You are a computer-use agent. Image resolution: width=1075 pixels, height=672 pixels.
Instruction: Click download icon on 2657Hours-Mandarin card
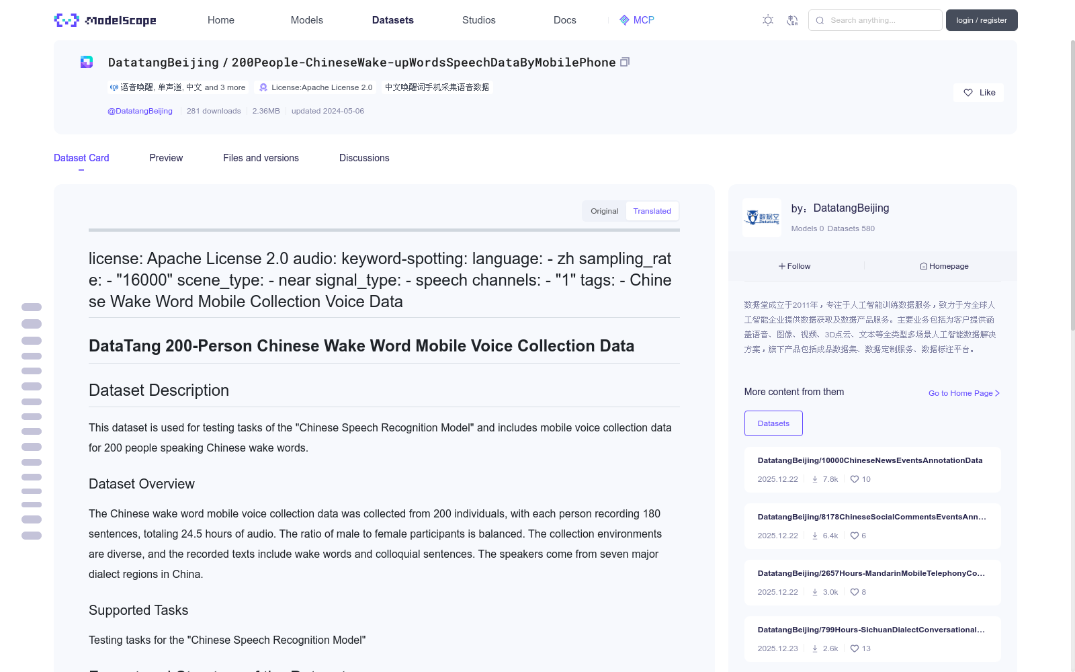tap(815, 592)
